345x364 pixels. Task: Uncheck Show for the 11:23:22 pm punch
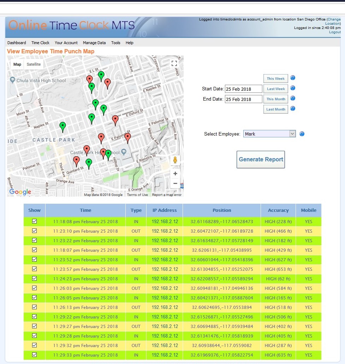[34, 240]
